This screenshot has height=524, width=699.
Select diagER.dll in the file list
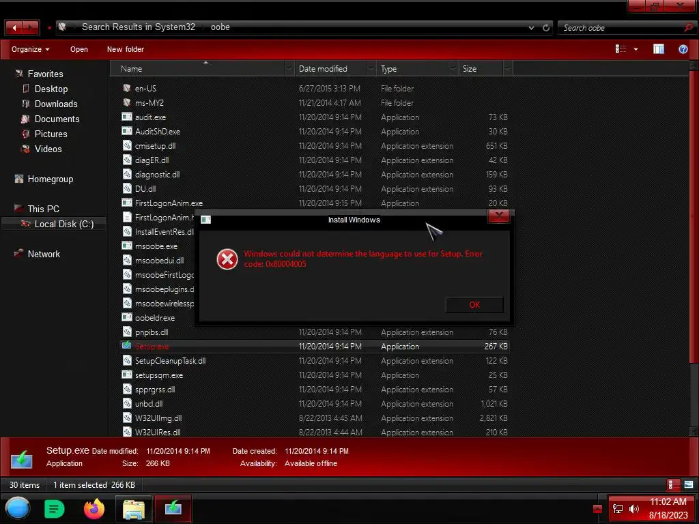[x=152, y=160]
